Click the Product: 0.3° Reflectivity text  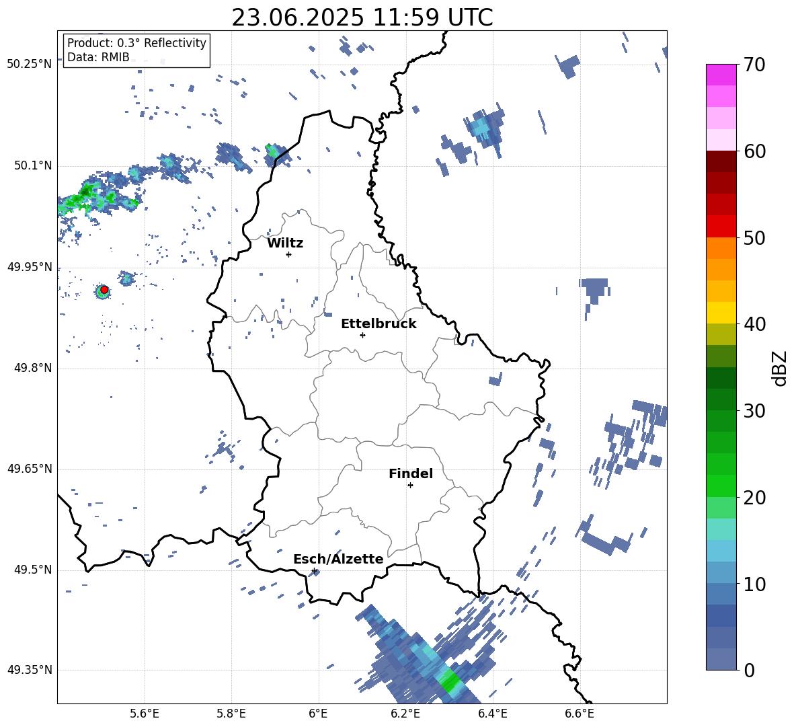coord(136,43)
